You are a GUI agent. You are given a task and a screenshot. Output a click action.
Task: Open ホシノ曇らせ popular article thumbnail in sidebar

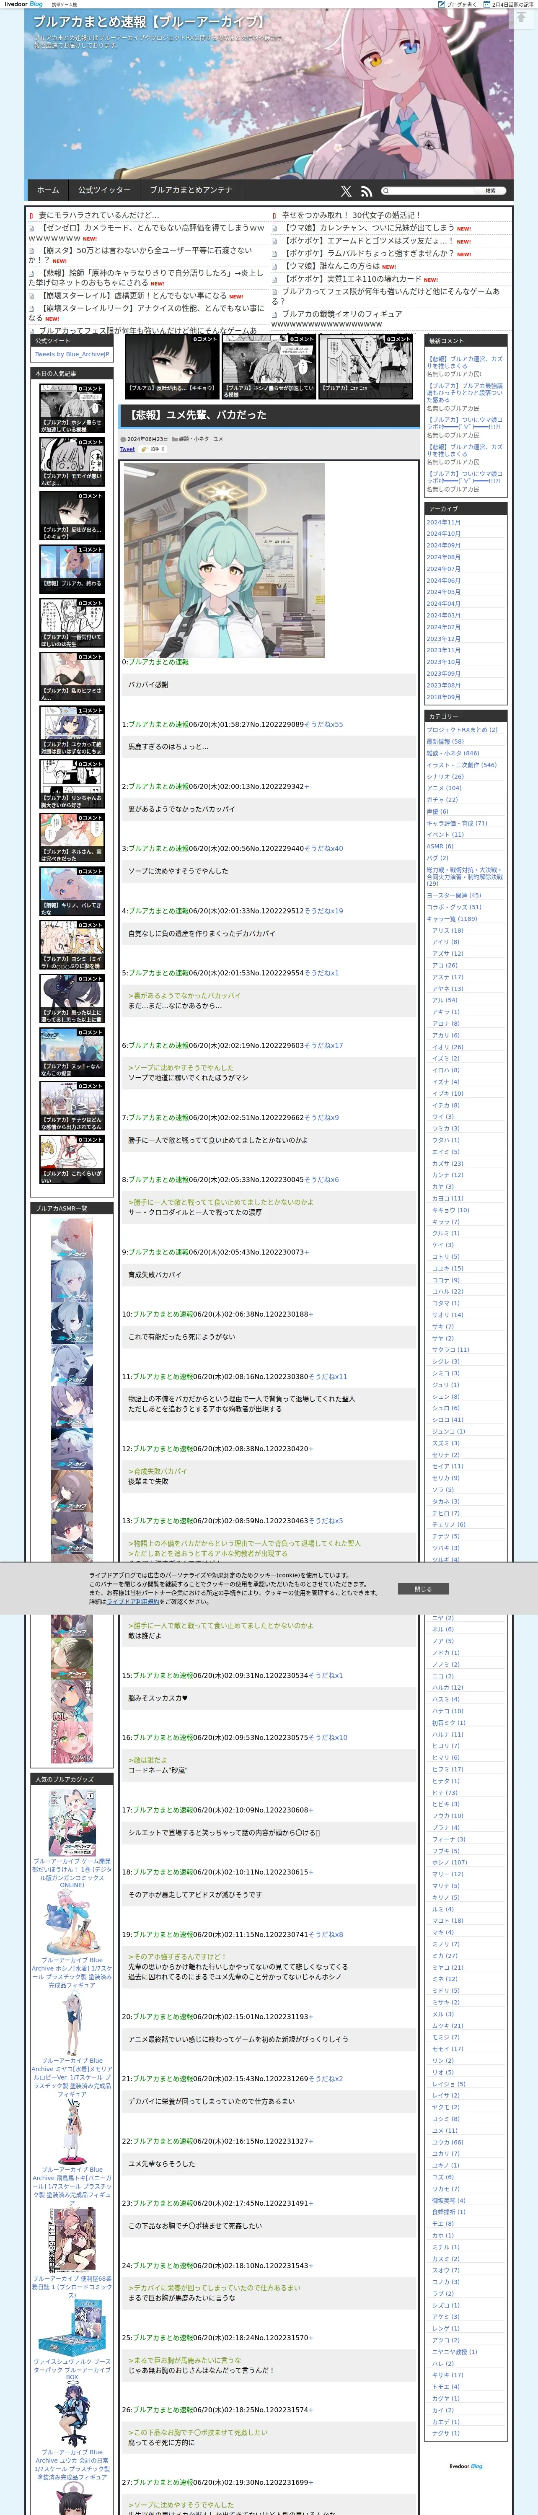pyautogui.click(x=71, y=409)
